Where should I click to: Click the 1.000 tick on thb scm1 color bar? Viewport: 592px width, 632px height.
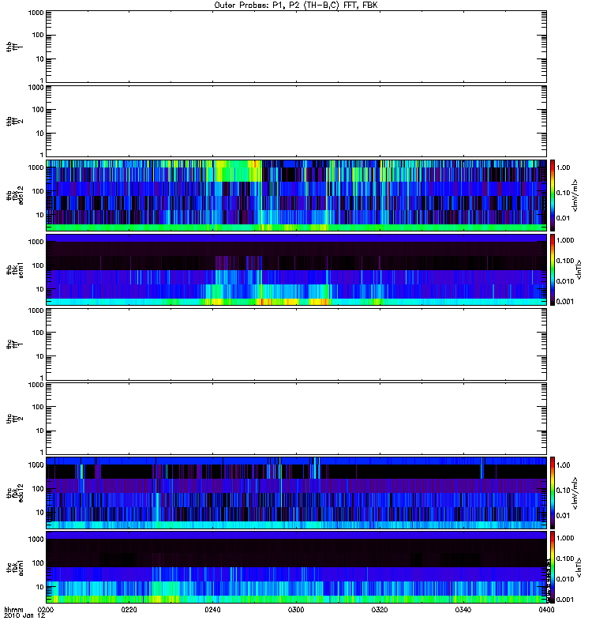[x=565, y=240]
